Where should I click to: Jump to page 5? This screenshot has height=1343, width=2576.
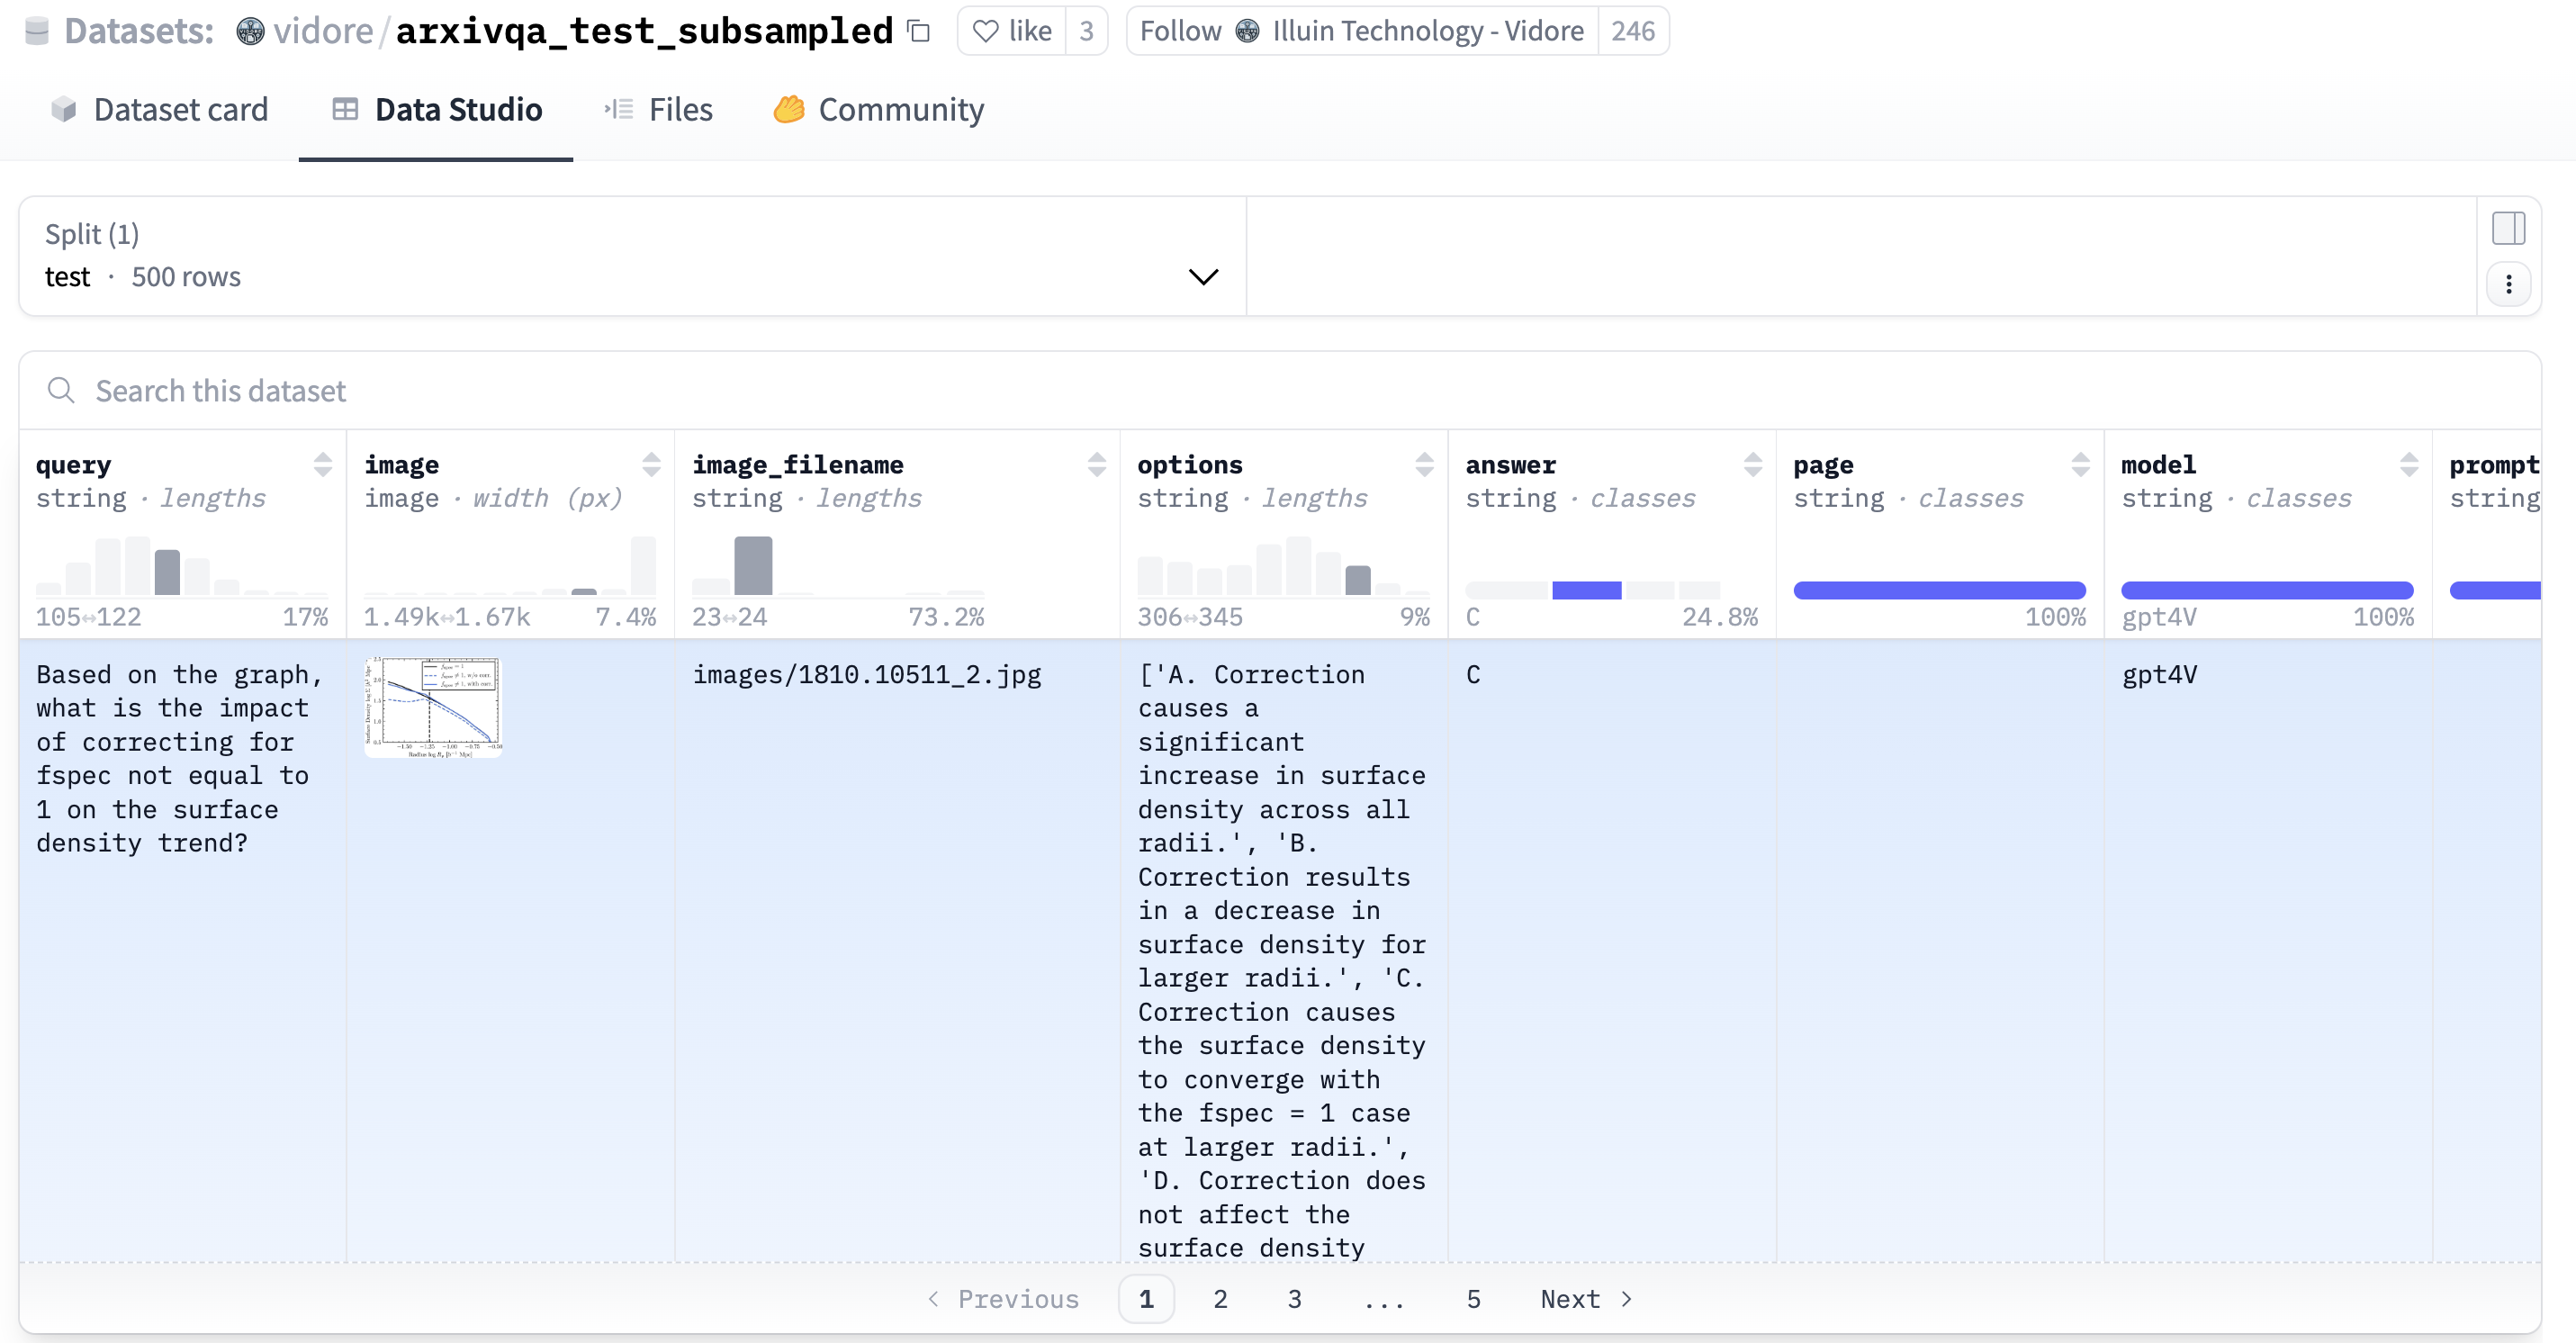[1473, 1299]
